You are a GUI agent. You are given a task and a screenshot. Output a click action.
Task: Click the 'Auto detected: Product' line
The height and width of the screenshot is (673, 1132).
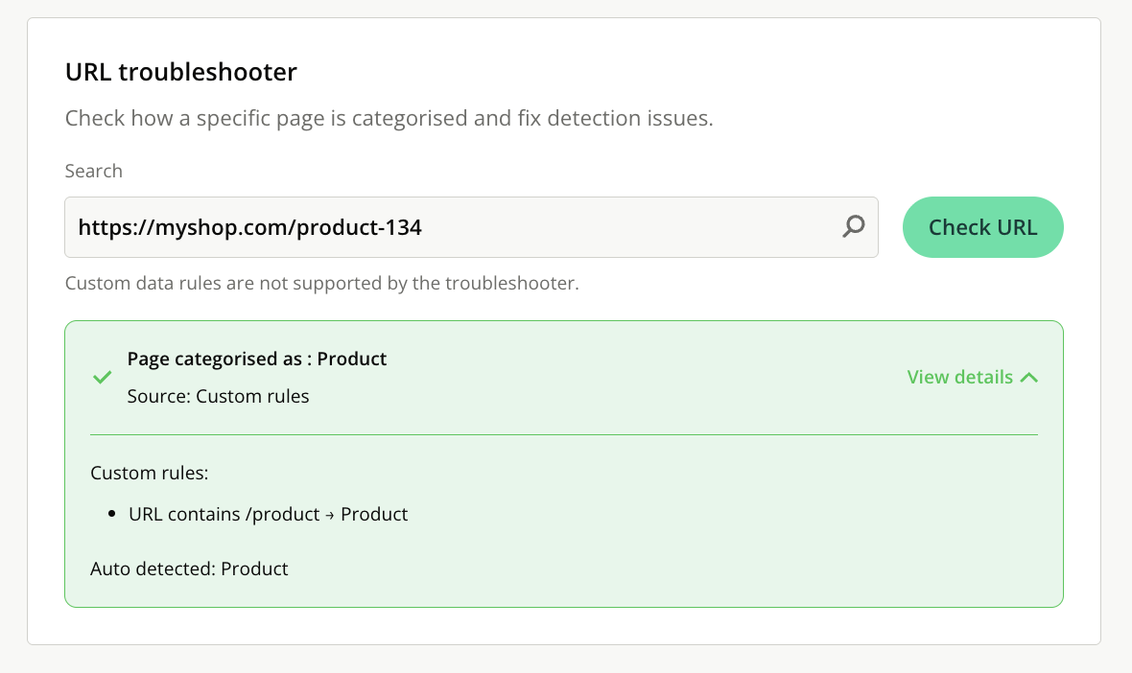189,569
